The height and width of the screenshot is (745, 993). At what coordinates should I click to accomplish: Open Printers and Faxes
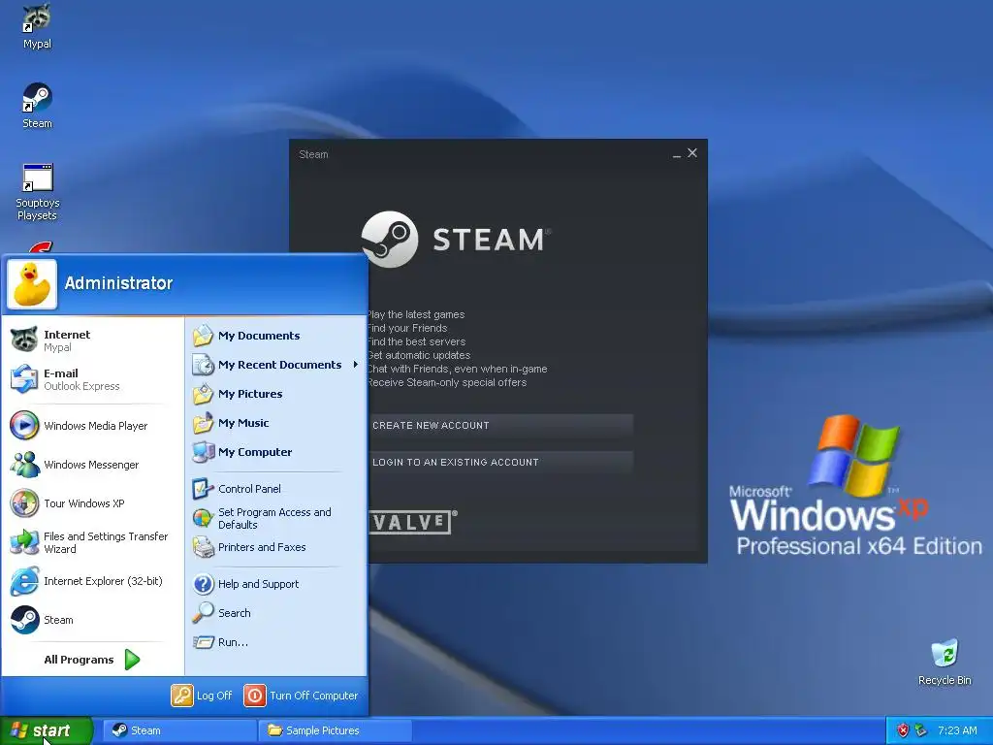pos(276,547)
